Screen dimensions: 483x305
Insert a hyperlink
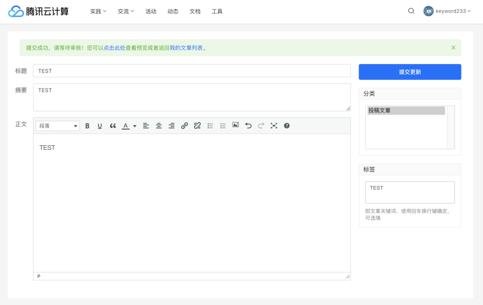point(185,126)
